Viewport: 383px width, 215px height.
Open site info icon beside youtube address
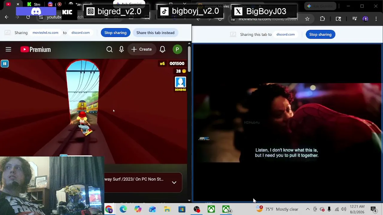41,17
